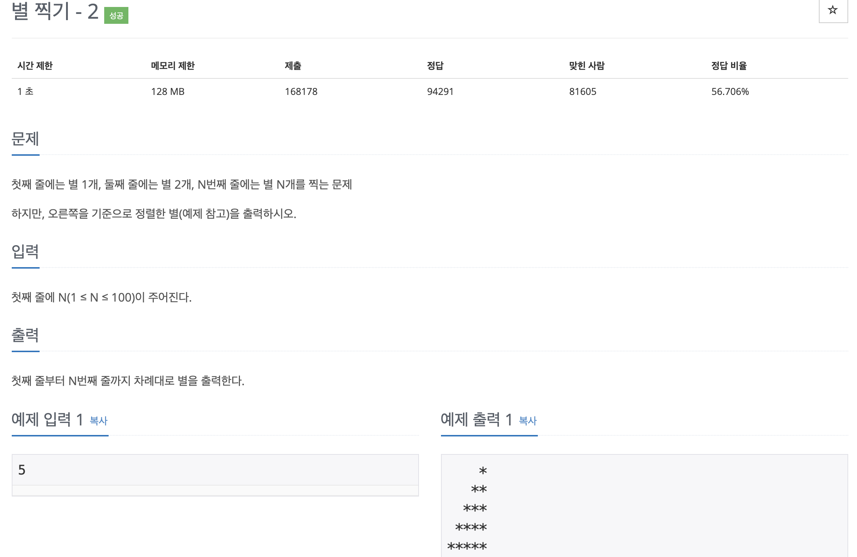
Task: Copy the sample output via 복사
Action: tap(528, 421)
